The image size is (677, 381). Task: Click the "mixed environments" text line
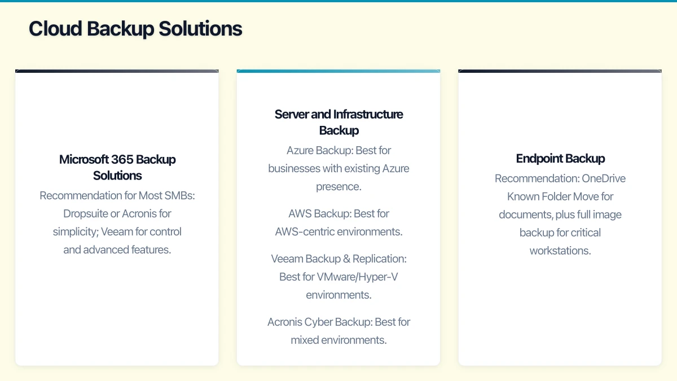[x=338, y=340]
